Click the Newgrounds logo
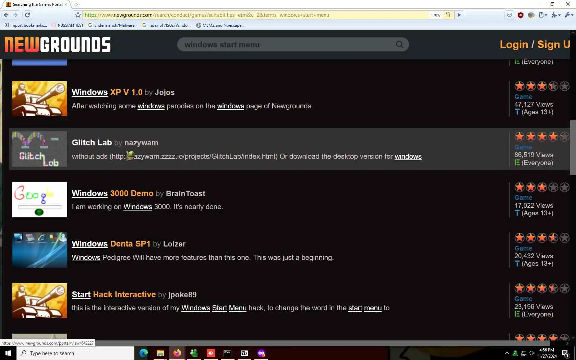The image size is (576, 360). click(58, 45)
